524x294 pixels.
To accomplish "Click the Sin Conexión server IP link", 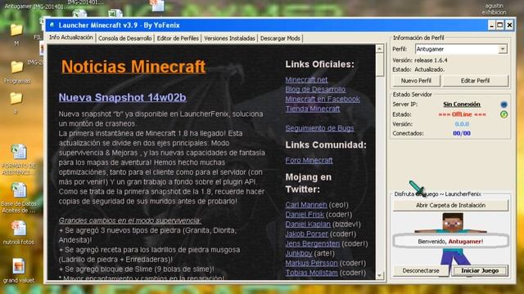I will coord(462,105).
